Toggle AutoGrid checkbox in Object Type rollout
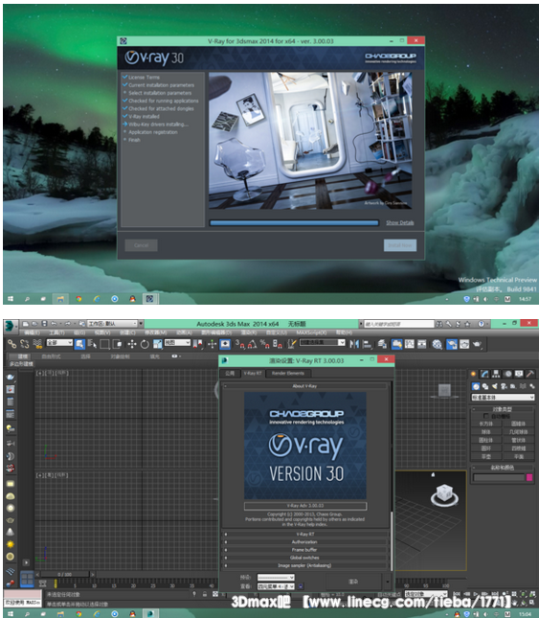This screenshot has height=618, width=539. click(x=486, y=416)
